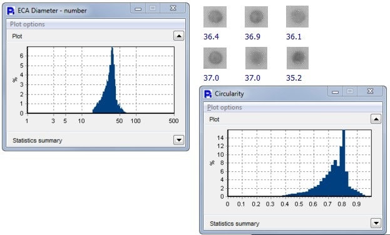Select the particle thumbnail labeled 36.4

click(x=215, y=17)
